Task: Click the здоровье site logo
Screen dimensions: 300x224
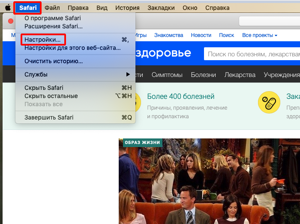Action: (x=163, y=53)
